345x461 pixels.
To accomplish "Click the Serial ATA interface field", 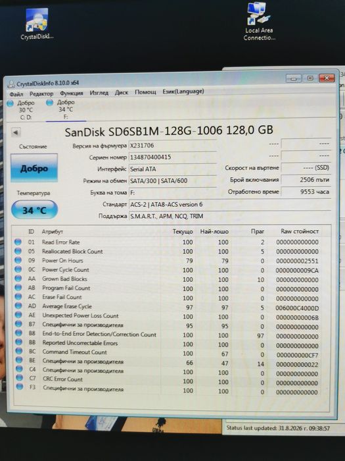I will 172,169.
